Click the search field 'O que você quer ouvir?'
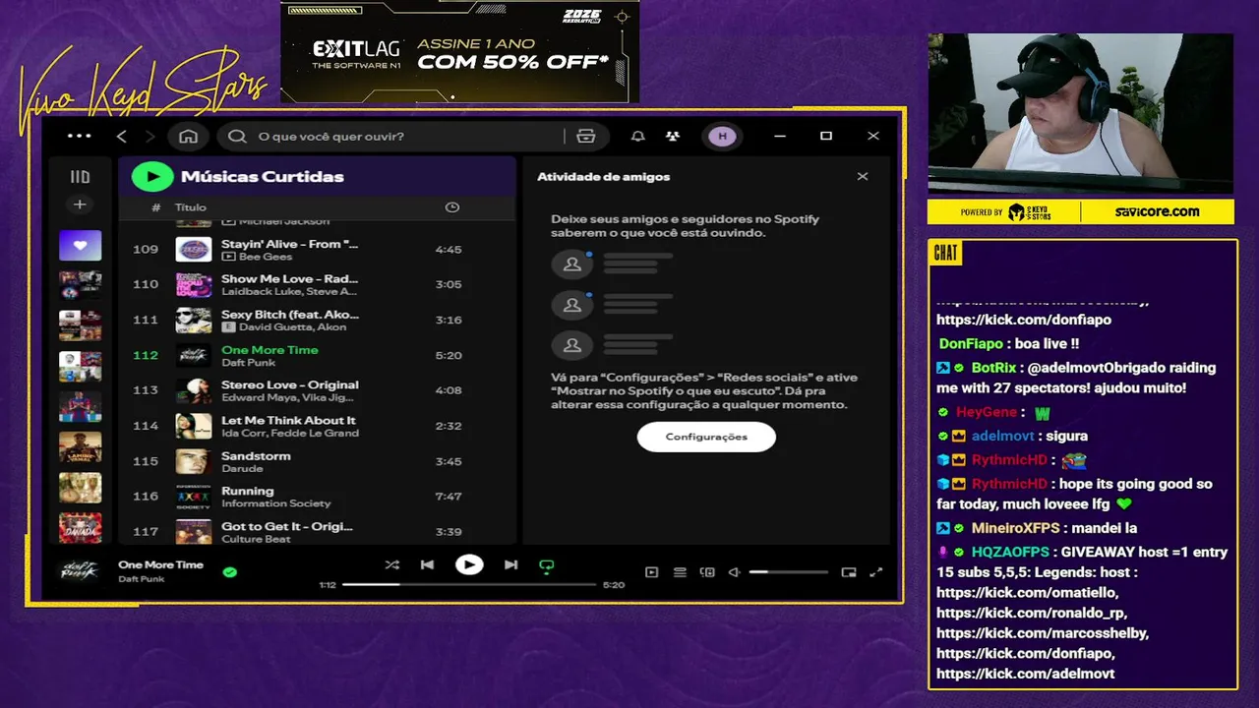The image size is (1259, 708). tap(393, 136)
